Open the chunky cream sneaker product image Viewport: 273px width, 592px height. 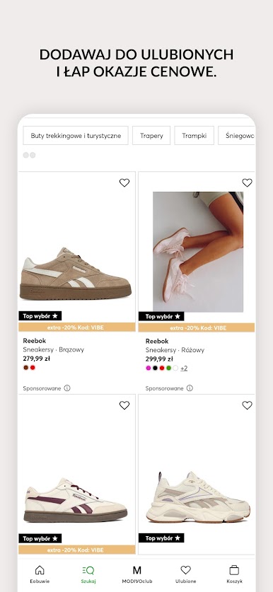[x=198, y=497]
